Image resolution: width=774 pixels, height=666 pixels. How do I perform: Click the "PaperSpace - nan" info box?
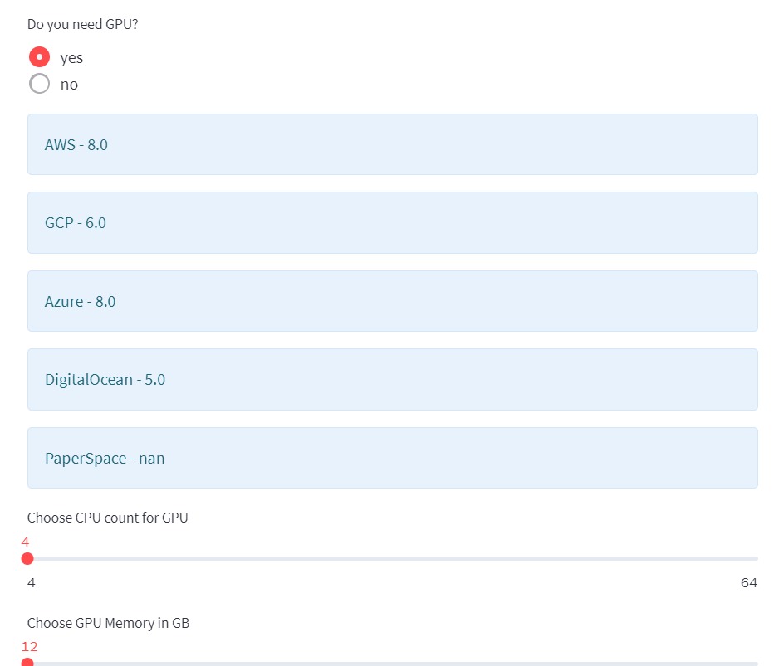393,458
